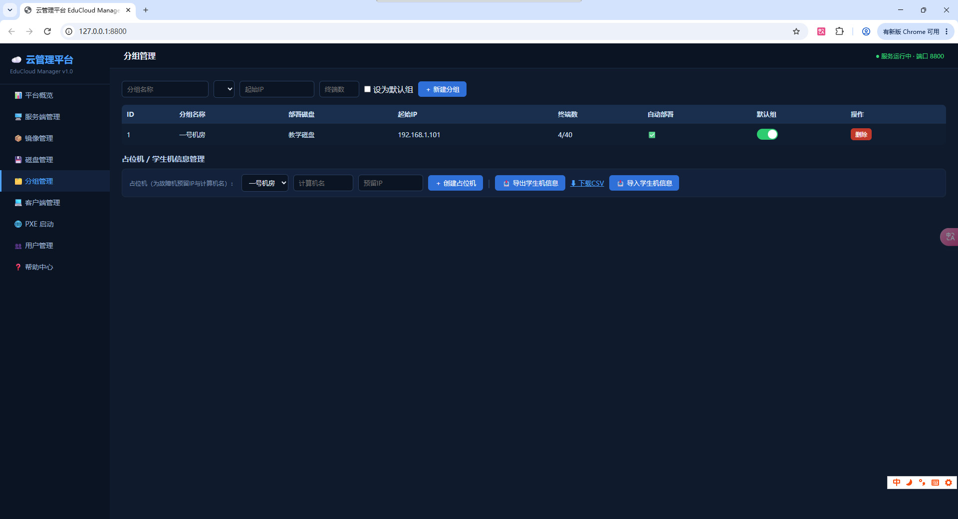Screen dimensions: 958x519
Task: Delete the 一号机房 group
Action: coord(861,135)
